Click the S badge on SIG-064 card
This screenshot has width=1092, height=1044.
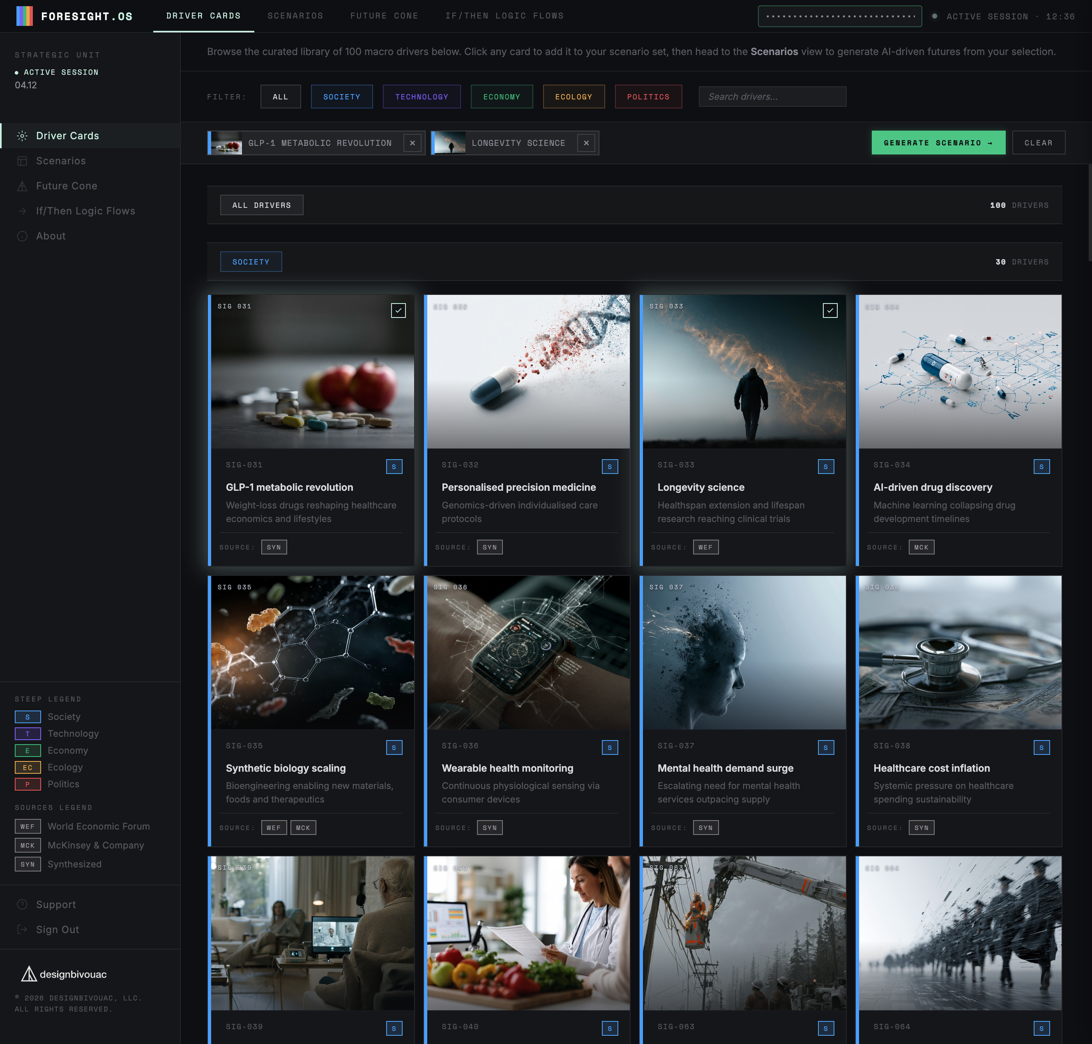[1042, 1028]
